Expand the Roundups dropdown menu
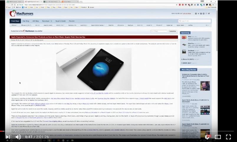237x142 pixels. pyautogui.click(x=47, y=21)
